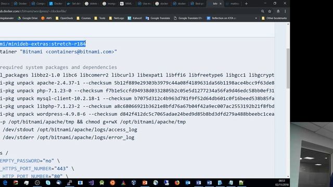This screenshot has width=333, height=187.
Task: Switch to the Set de tab
Action: [x=74, y=4]
